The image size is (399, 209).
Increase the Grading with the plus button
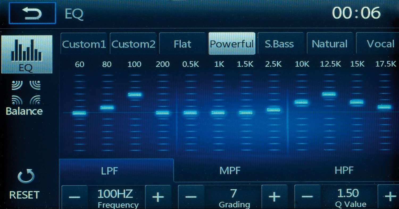[x=275, y=197]
